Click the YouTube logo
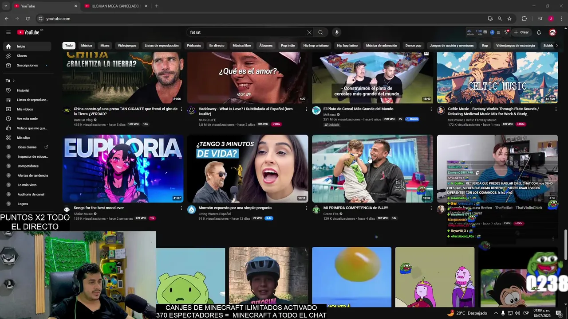Image resolution: width=568 pixels, height=319 pixels. click(x=29, y=32)
